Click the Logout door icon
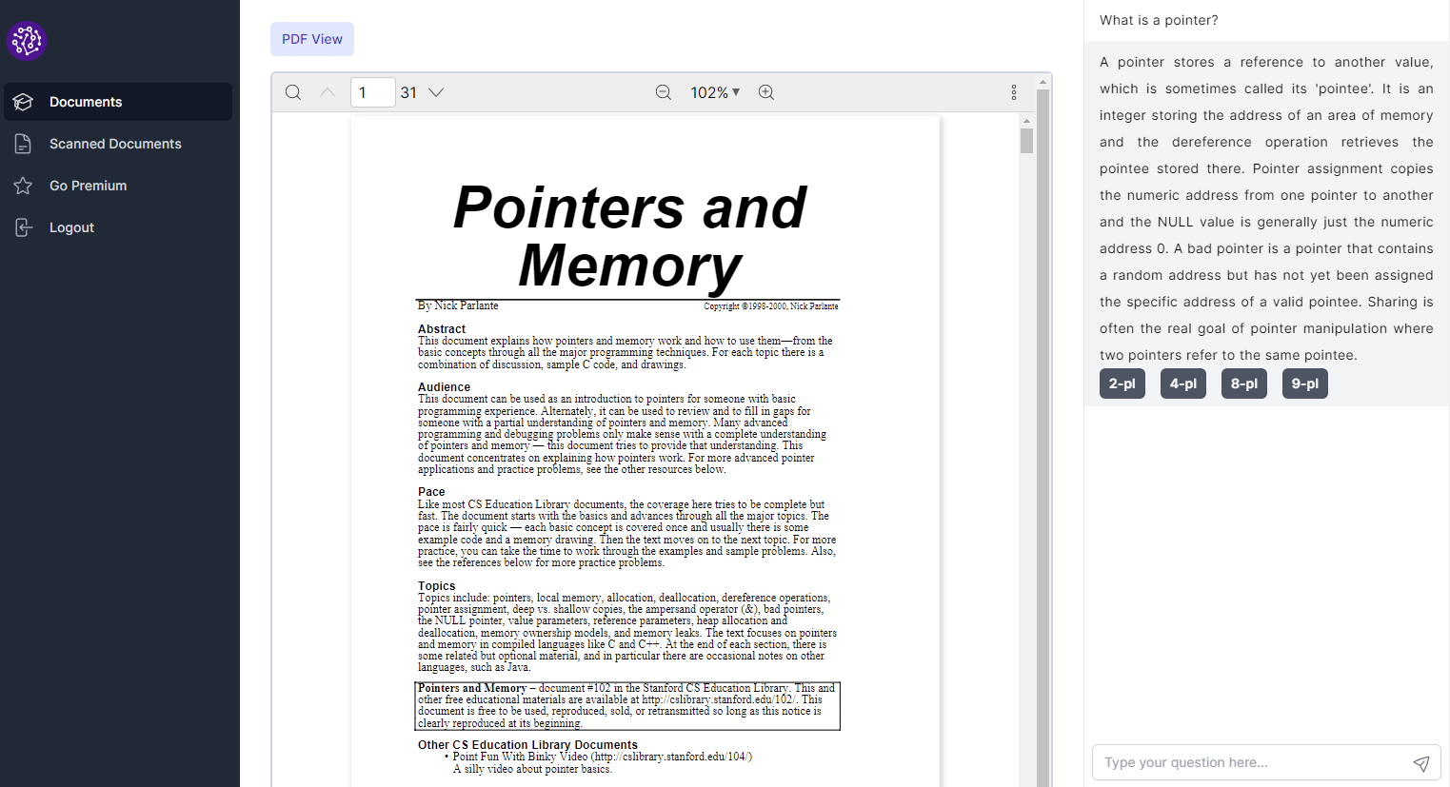The height and width of the screenshot is (787, 1450). (24, 227)
